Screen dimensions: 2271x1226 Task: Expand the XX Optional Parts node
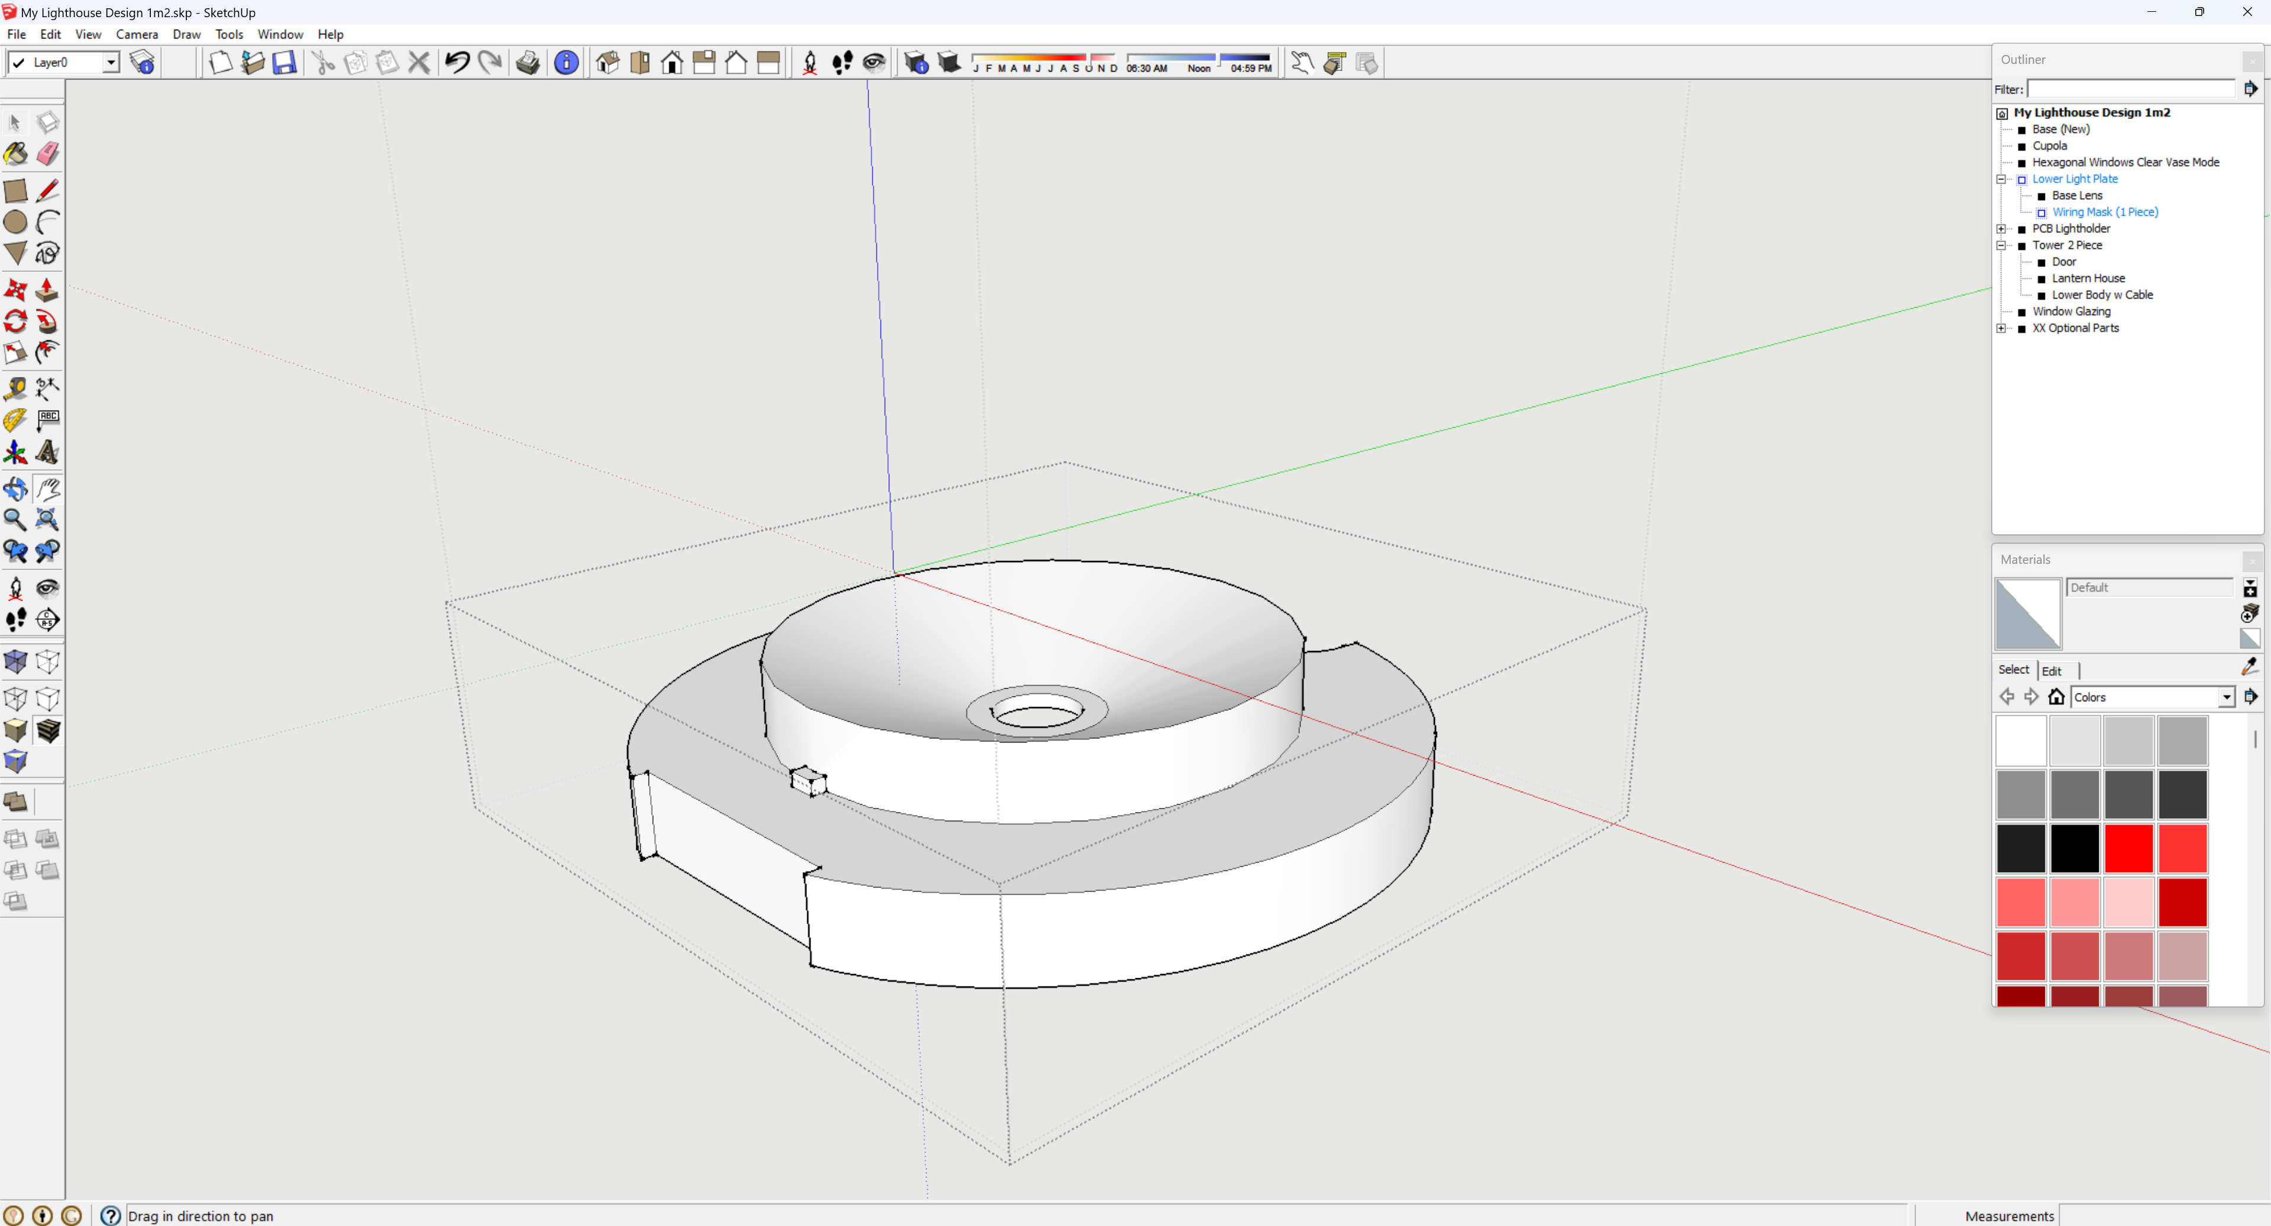point(2001,328)
